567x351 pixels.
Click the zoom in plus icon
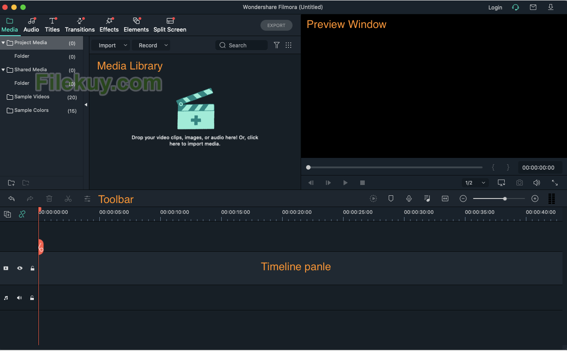click(x=535, y=199)
